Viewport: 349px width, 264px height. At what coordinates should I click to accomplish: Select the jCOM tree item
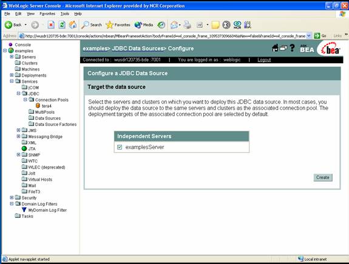click(x=33, y=88)
